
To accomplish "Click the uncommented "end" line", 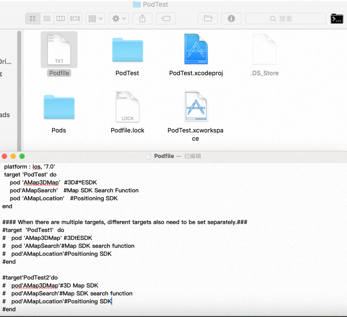I will tap(7, 206).
